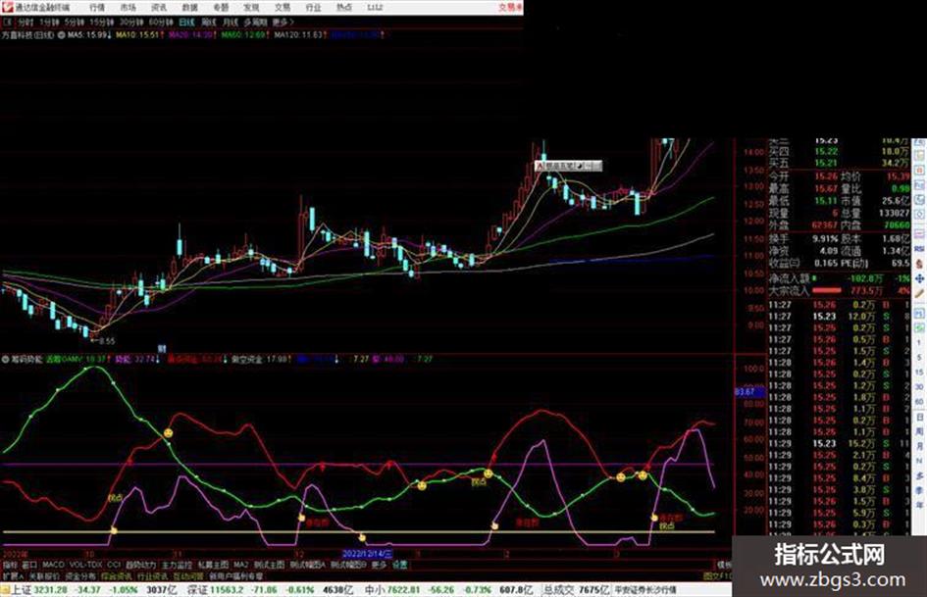Switch to 分时 chart tab
Screen dimensions: 927x597
point(25,23)
